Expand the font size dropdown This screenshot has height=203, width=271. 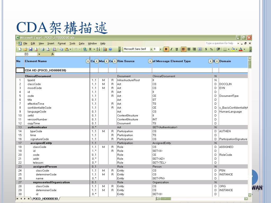pyautogui.click(x=161, y=49)
